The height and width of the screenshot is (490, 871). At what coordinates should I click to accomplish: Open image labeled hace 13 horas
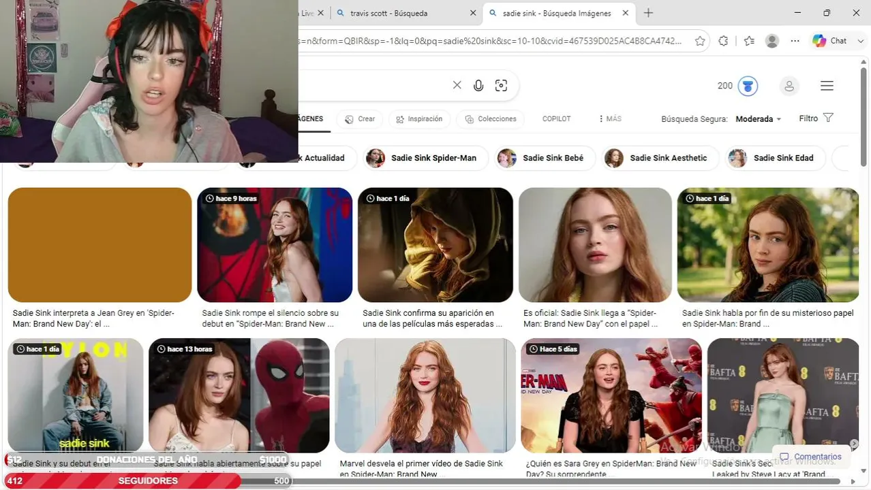[x=239, y=395]
